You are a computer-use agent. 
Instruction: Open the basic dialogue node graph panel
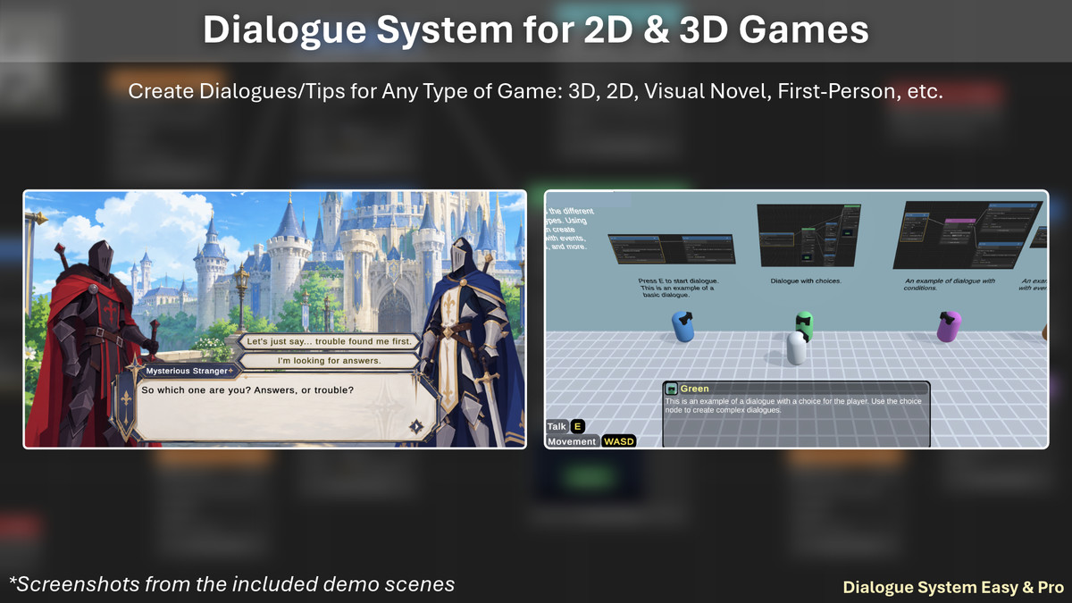[x=672, y=248]
